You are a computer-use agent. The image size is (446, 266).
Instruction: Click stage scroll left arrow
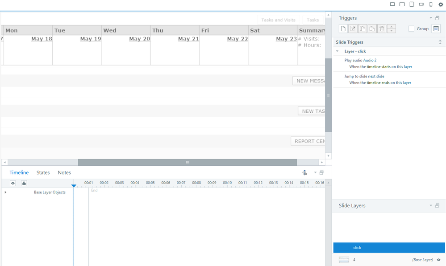click(x=4, y=162)
